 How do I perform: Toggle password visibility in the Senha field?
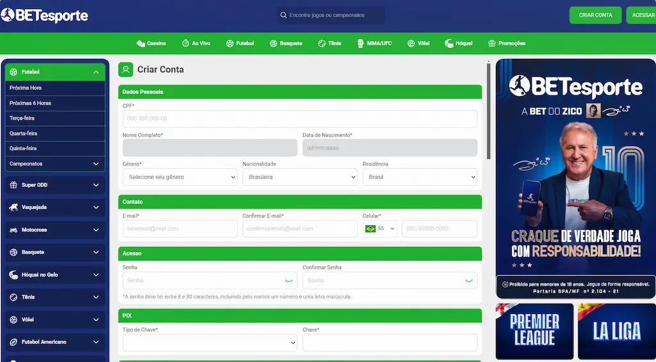point(289,281)
